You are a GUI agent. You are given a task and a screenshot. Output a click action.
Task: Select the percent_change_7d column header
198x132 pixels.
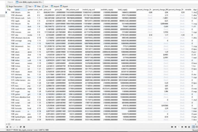tap(176, 10)
